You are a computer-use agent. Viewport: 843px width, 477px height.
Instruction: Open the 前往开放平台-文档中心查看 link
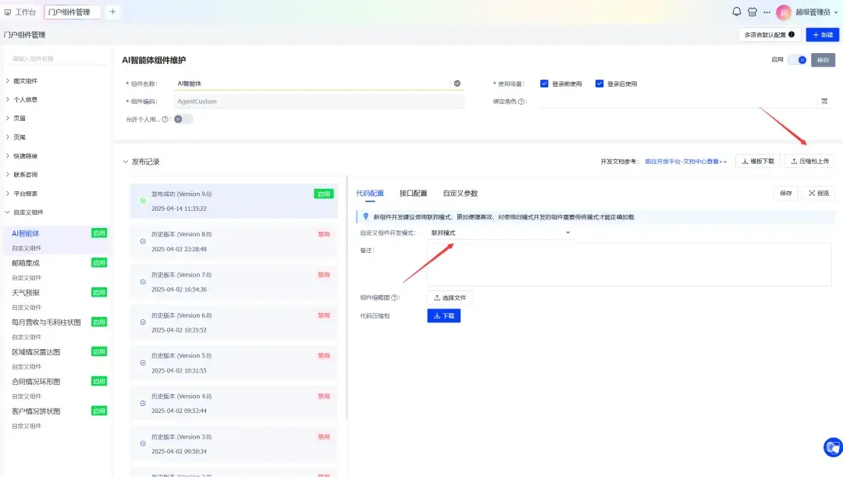point(685,162)
